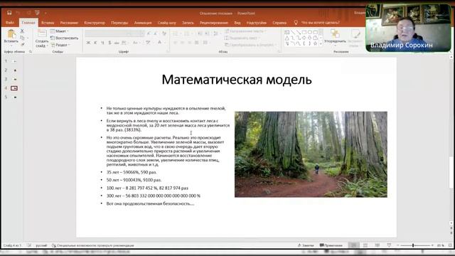Create a new slide via Создать слайд icon
455x256 pixels.
(x=42, y=33)
